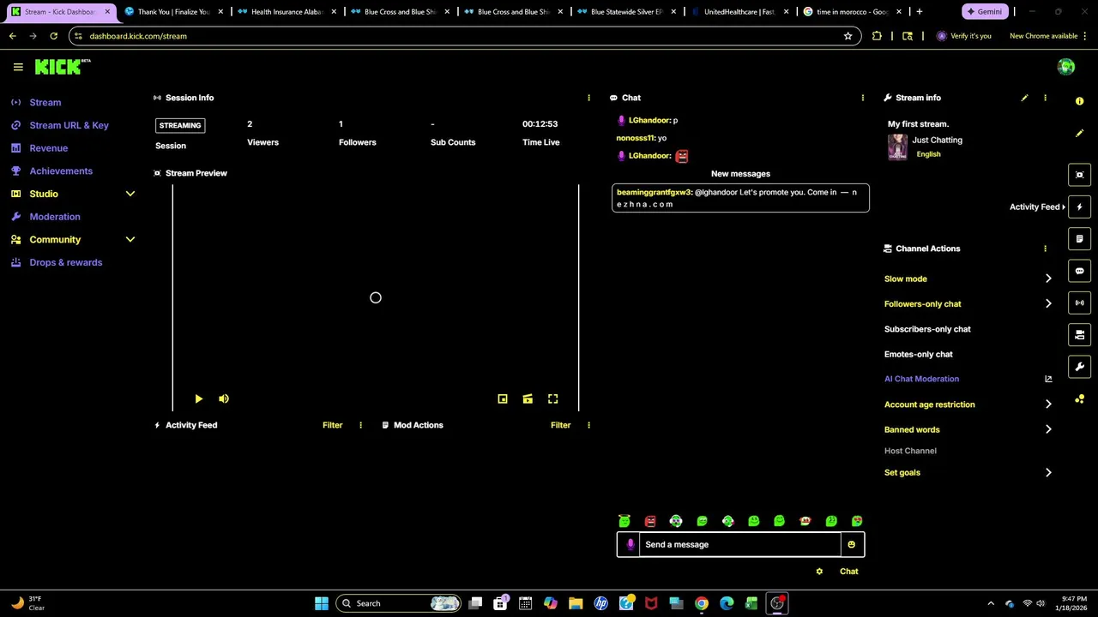This screenshot has width=1098, height=617.
Task: Expand the Studio submenu chevron
Action: (x=130, y=194)
